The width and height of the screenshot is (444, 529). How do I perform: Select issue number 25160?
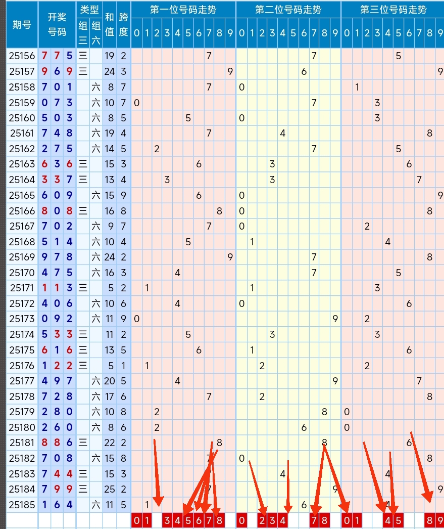pos(22,118)
